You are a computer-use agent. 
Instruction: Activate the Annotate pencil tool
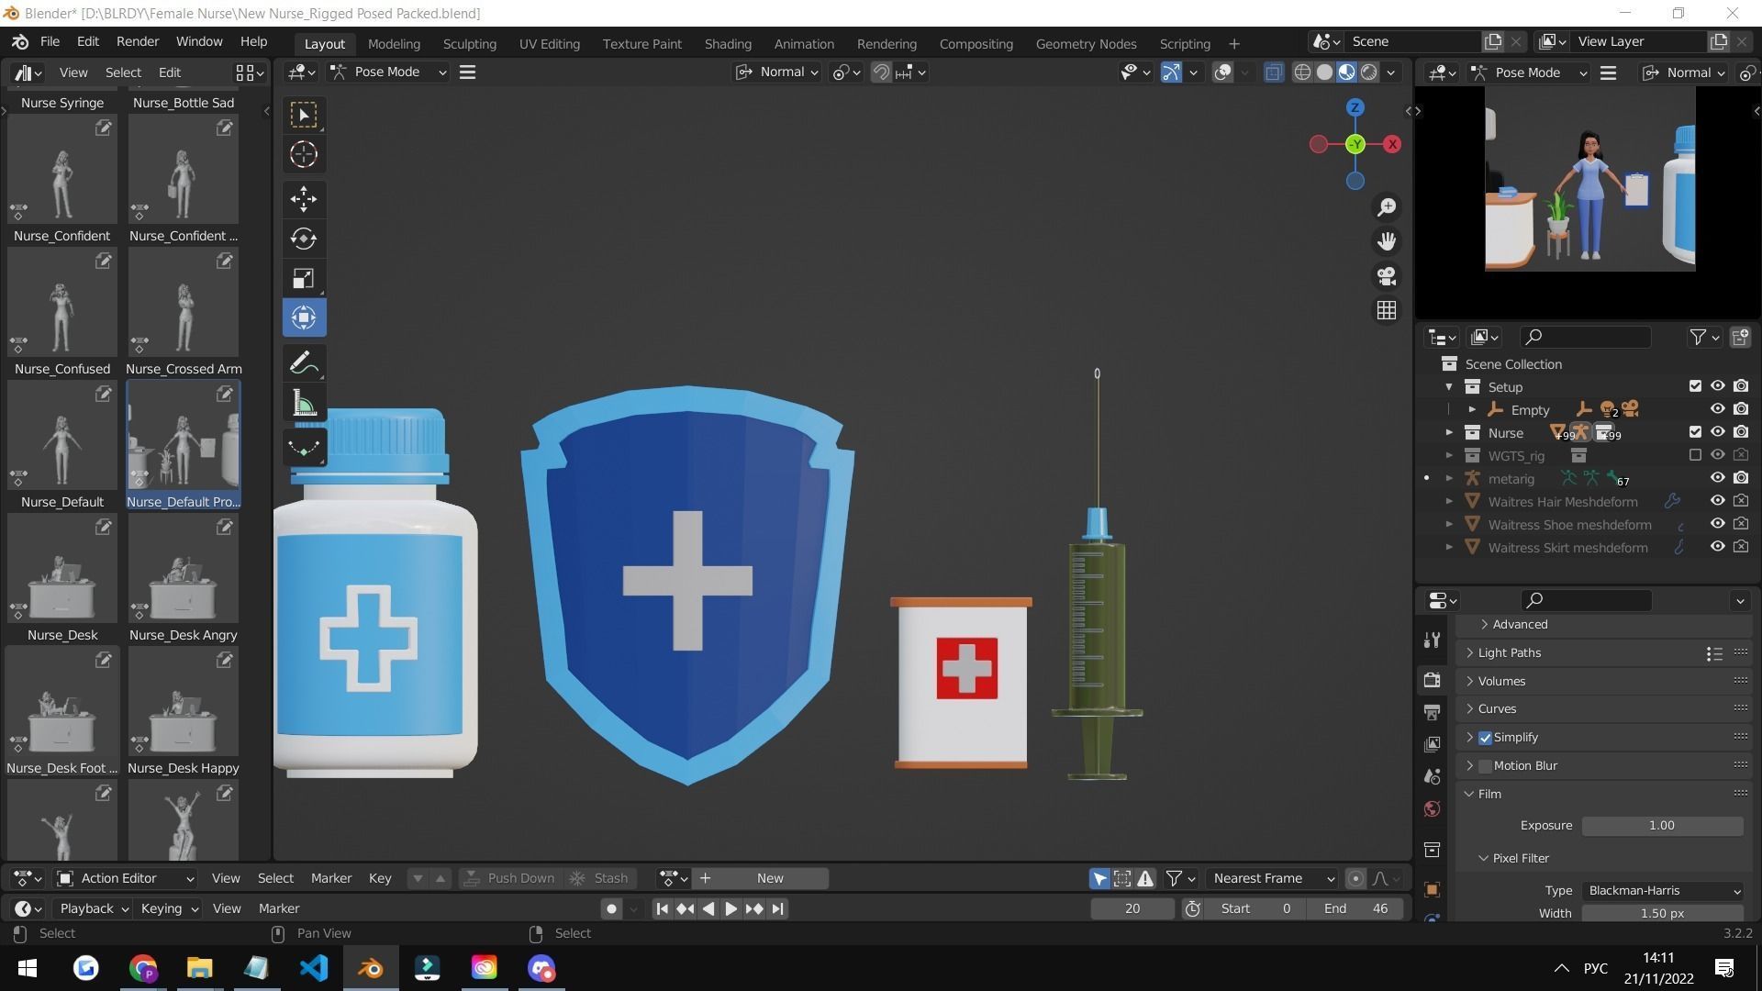[x=304, y=363]
